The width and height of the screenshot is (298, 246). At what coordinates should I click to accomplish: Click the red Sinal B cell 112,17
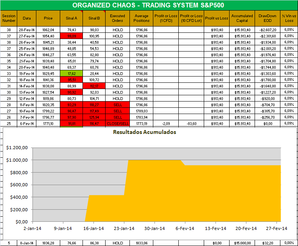click(x=94, y=86)
